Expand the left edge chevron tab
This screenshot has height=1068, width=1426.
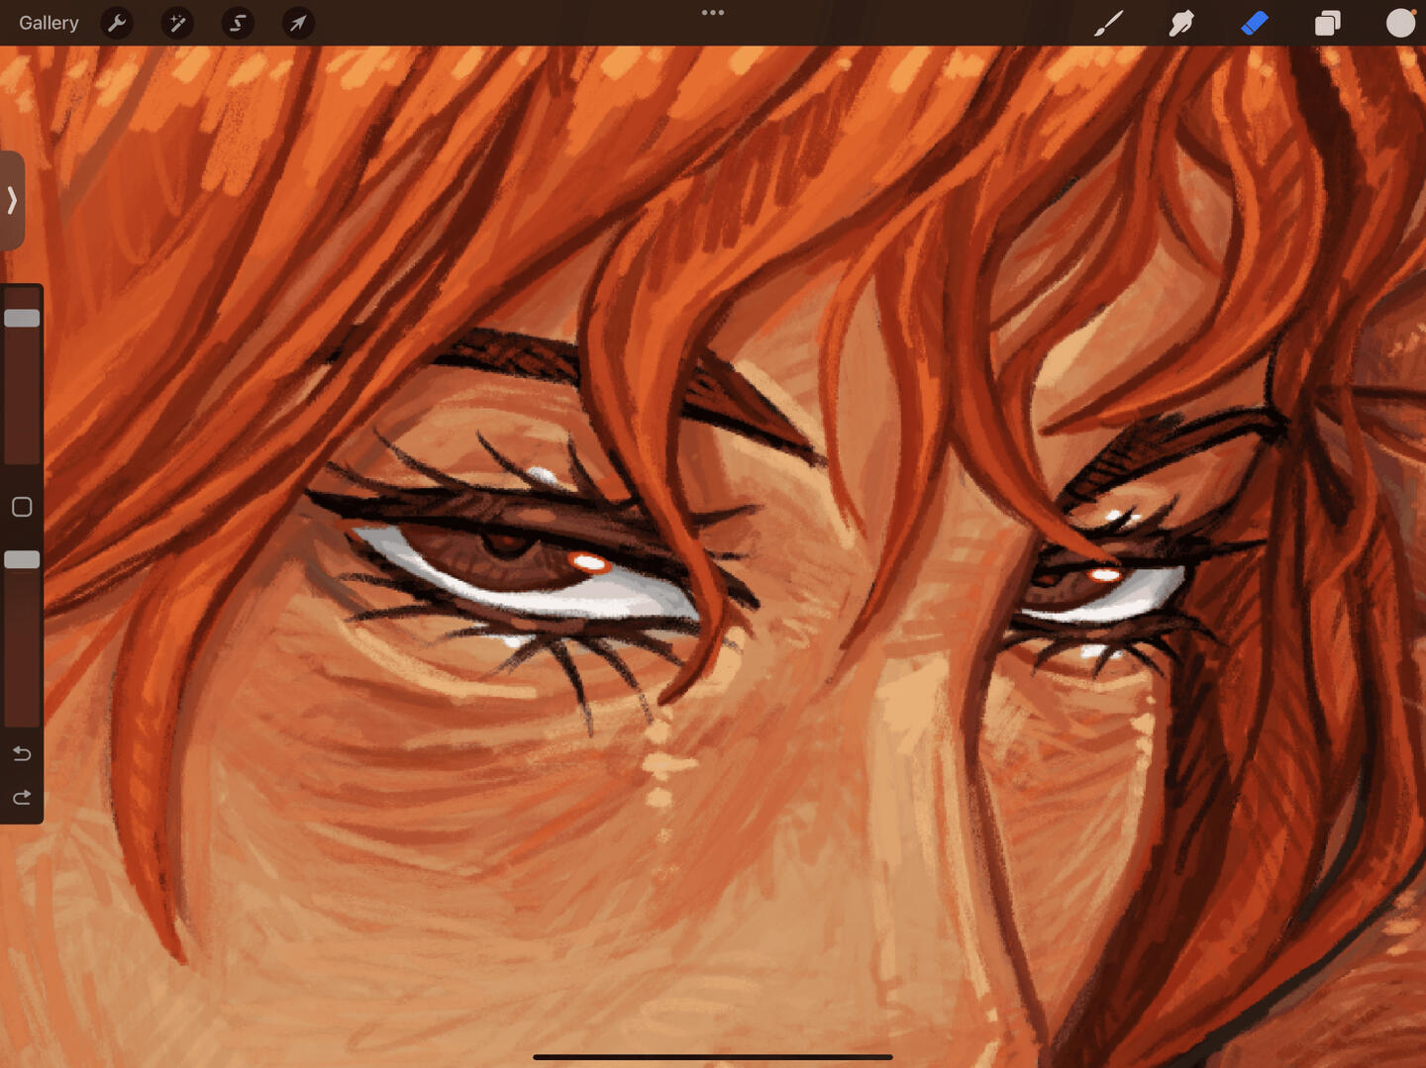click(x=12, y=200)
